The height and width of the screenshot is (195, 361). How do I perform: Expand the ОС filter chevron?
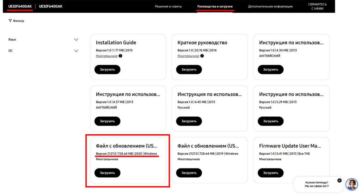coord(76,51)
